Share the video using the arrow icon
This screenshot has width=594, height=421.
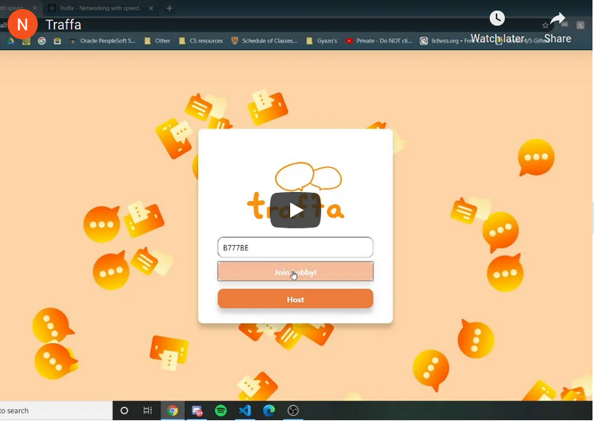558,28
